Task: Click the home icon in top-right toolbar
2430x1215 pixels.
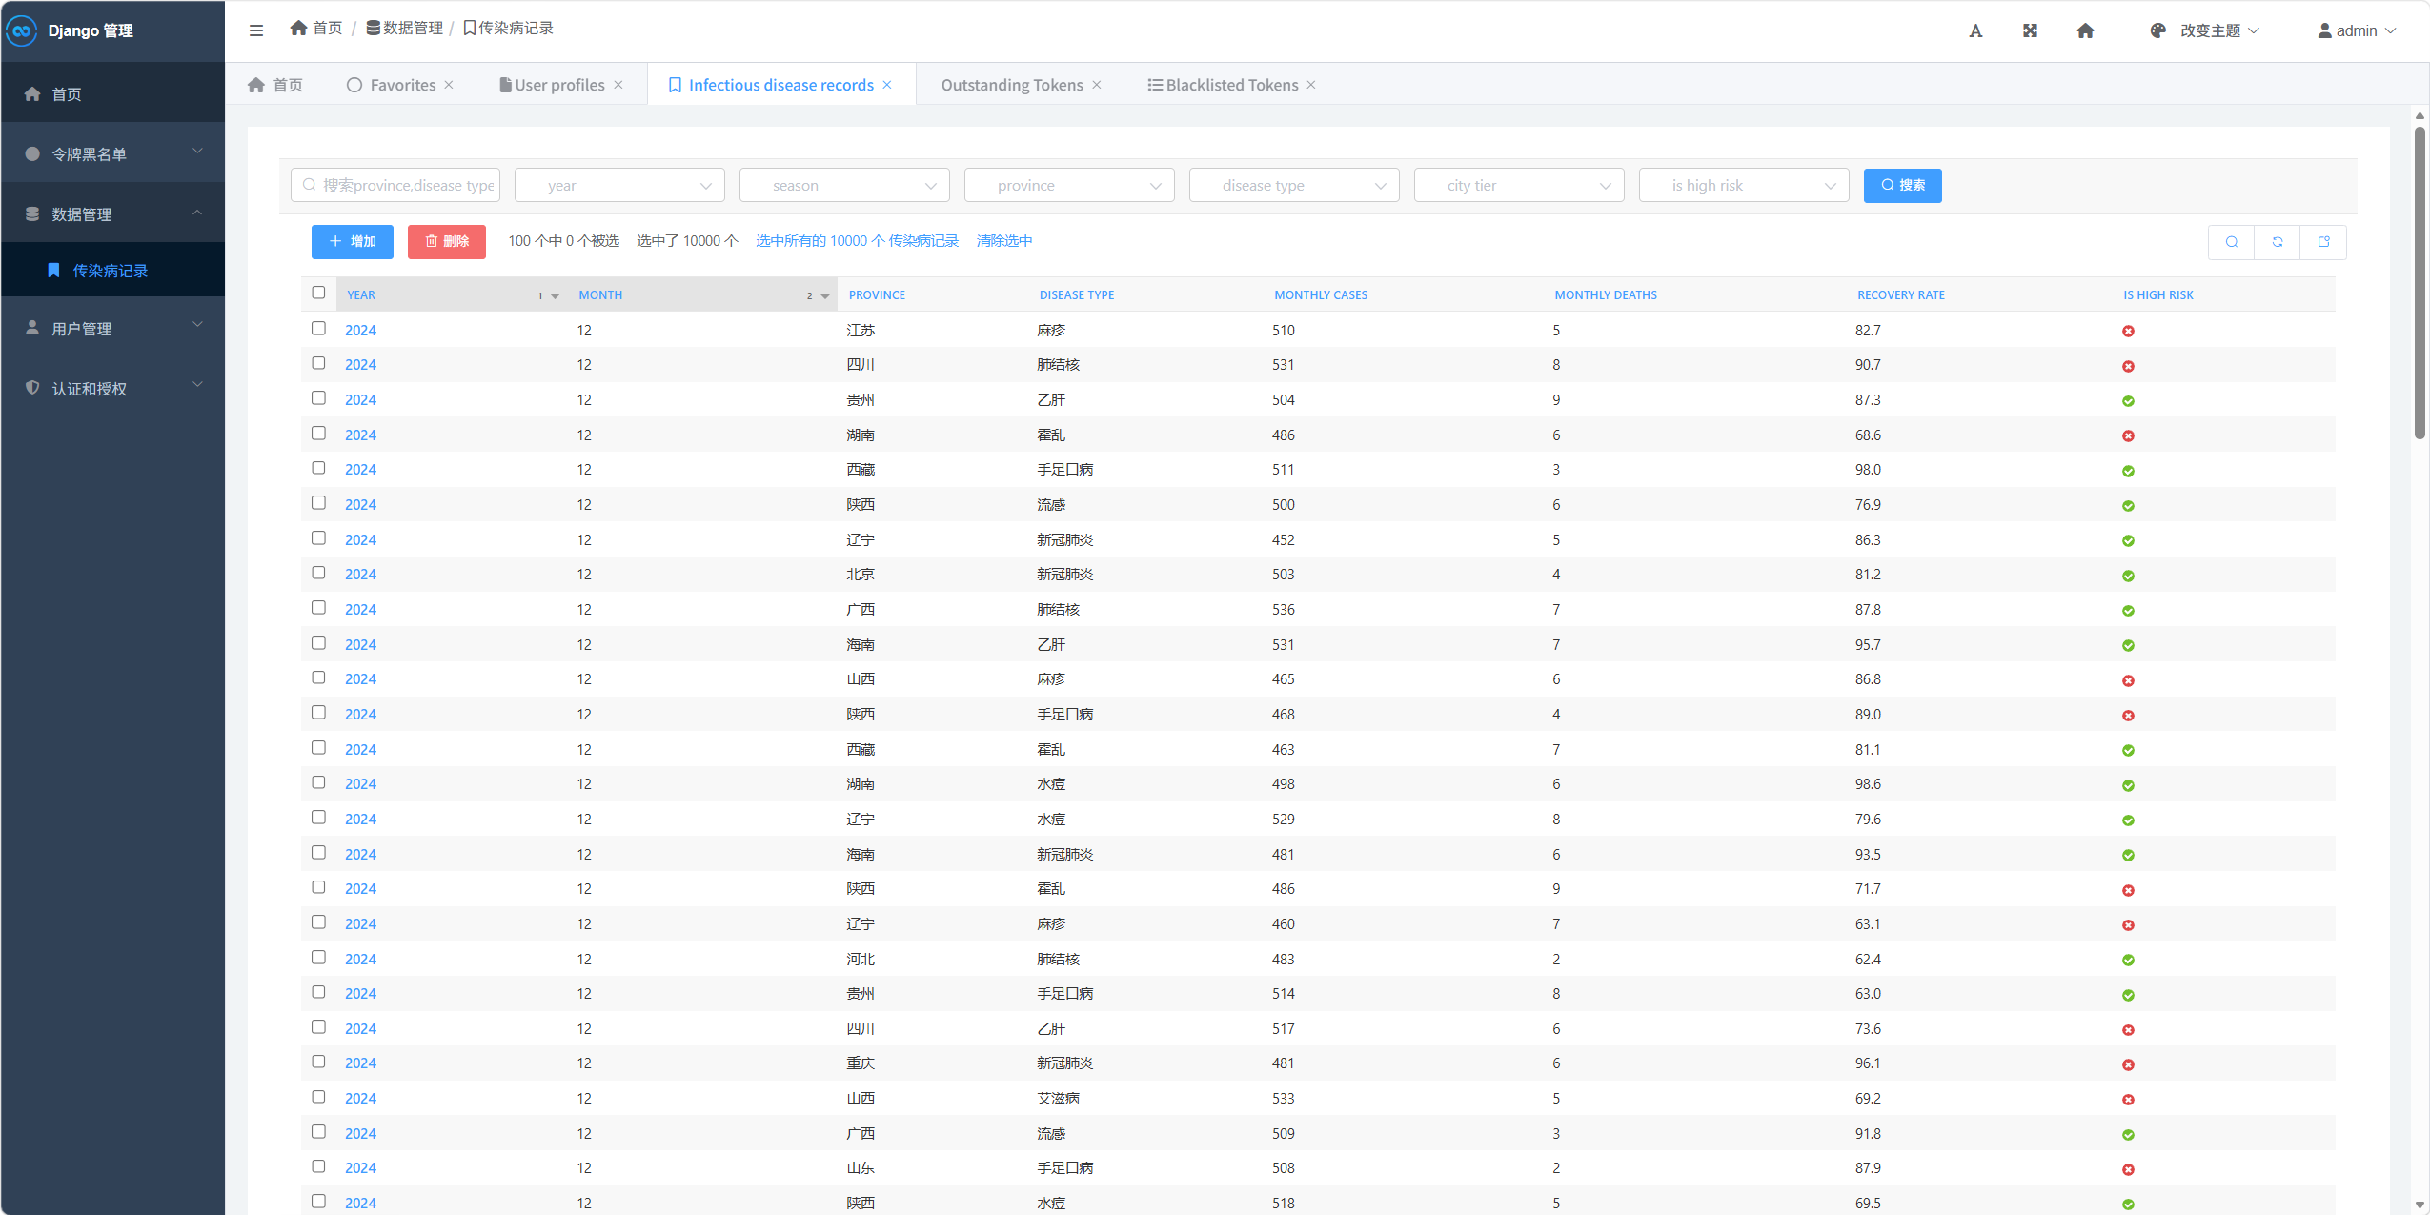Action: click(2085, 30)
